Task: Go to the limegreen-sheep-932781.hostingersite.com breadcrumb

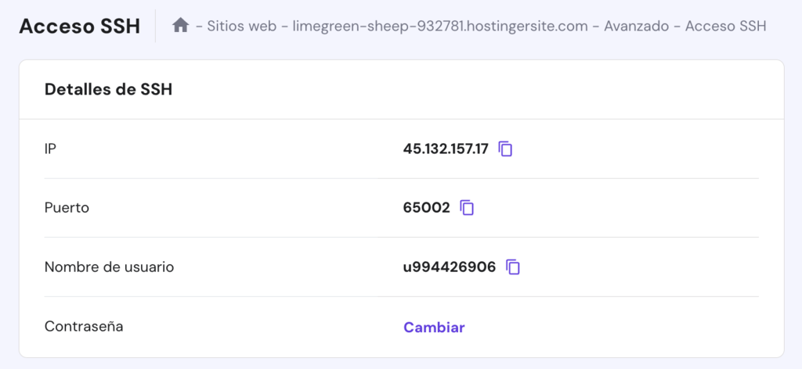Action: tap(439, 26)
